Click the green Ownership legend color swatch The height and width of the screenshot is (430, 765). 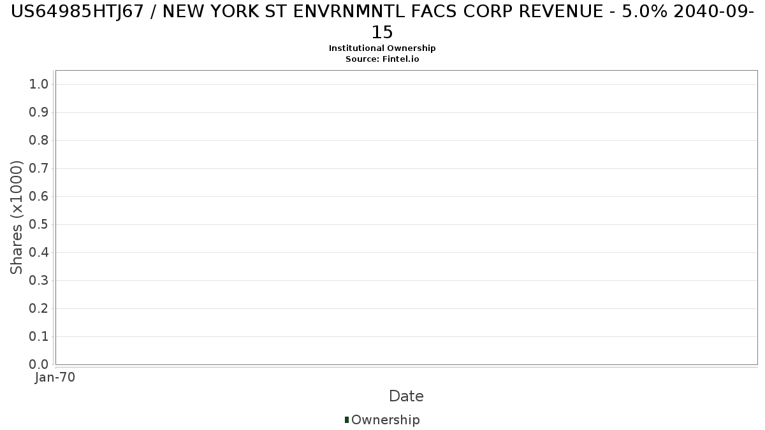point(347,420)
